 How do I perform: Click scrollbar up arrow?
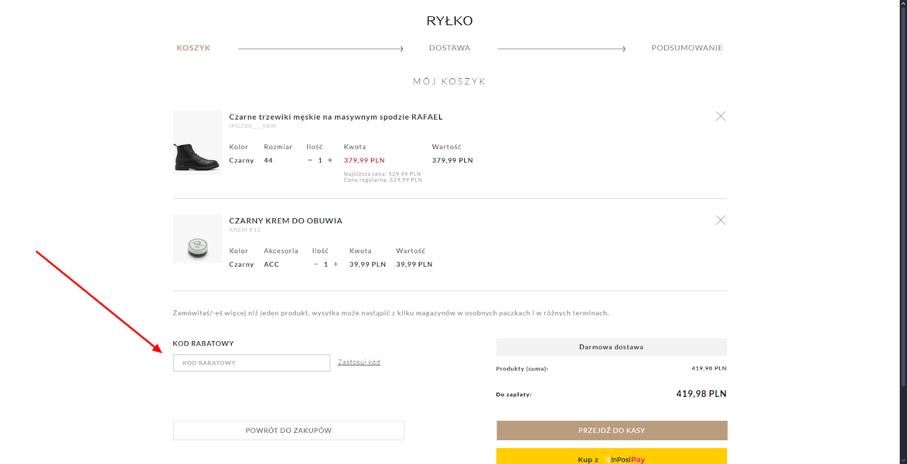point(903,3)
